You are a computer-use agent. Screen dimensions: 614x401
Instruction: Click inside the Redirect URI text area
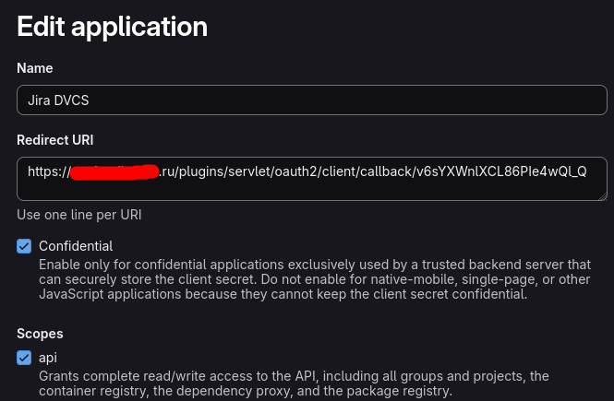coord(312,188)
